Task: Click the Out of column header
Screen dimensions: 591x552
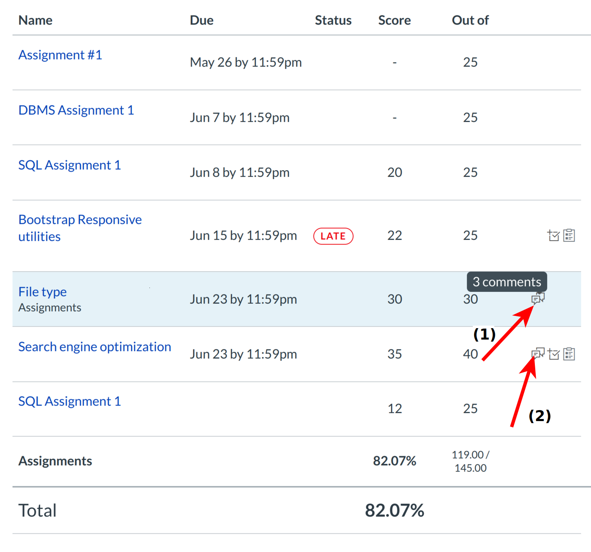Action: [x=470, y=20]
